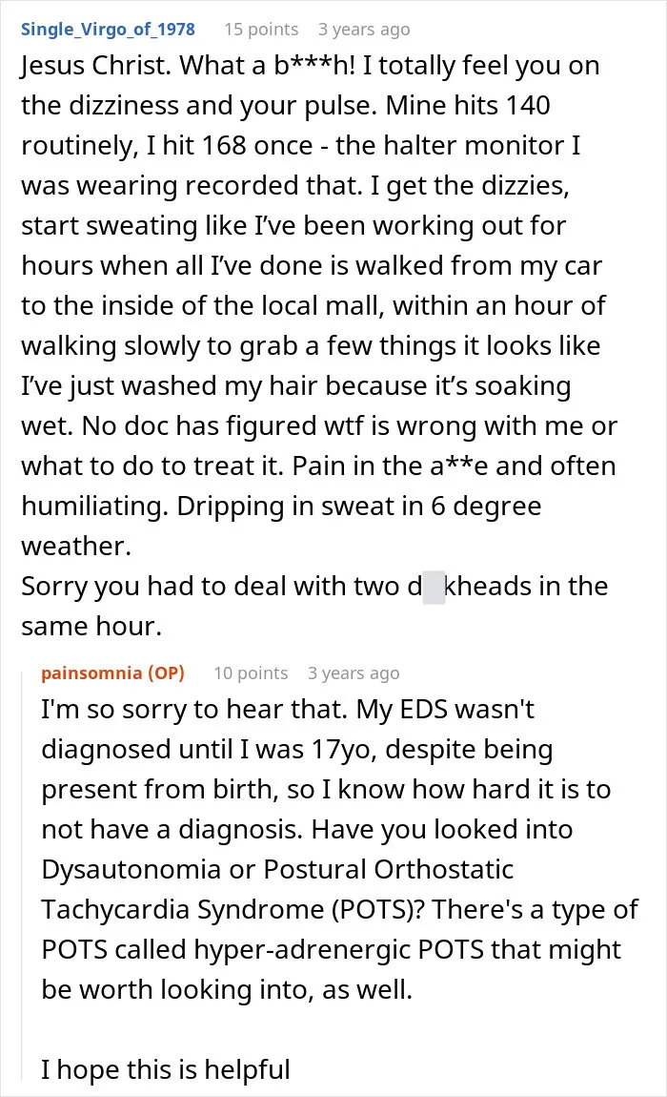Click OP reply's 3 years ago timestamp
This screenshot has width=667, height=1097.
tap(354, 673)
